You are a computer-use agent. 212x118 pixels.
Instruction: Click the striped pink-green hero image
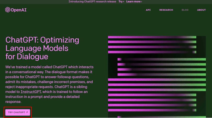157,77
